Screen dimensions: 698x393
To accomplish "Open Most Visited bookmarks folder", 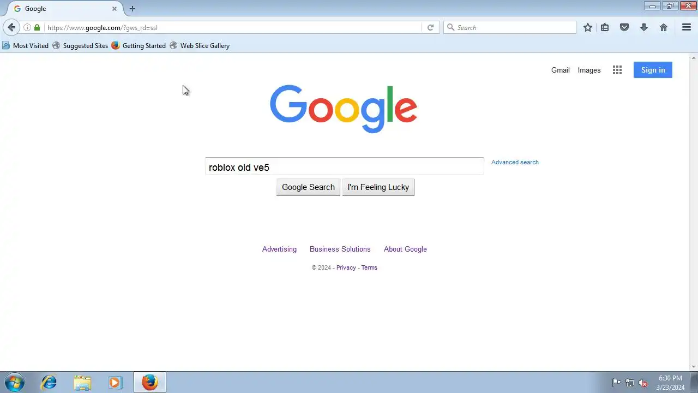I will [26, 46].
